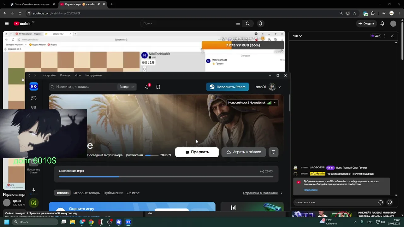The image size is (404, 227).
Task: Click the Windows taskbar search box
Action: tap(36, 222)
